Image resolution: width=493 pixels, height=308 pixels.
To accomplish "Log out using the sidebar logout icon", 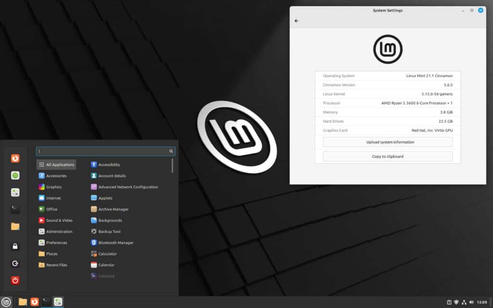I will 14,263.
